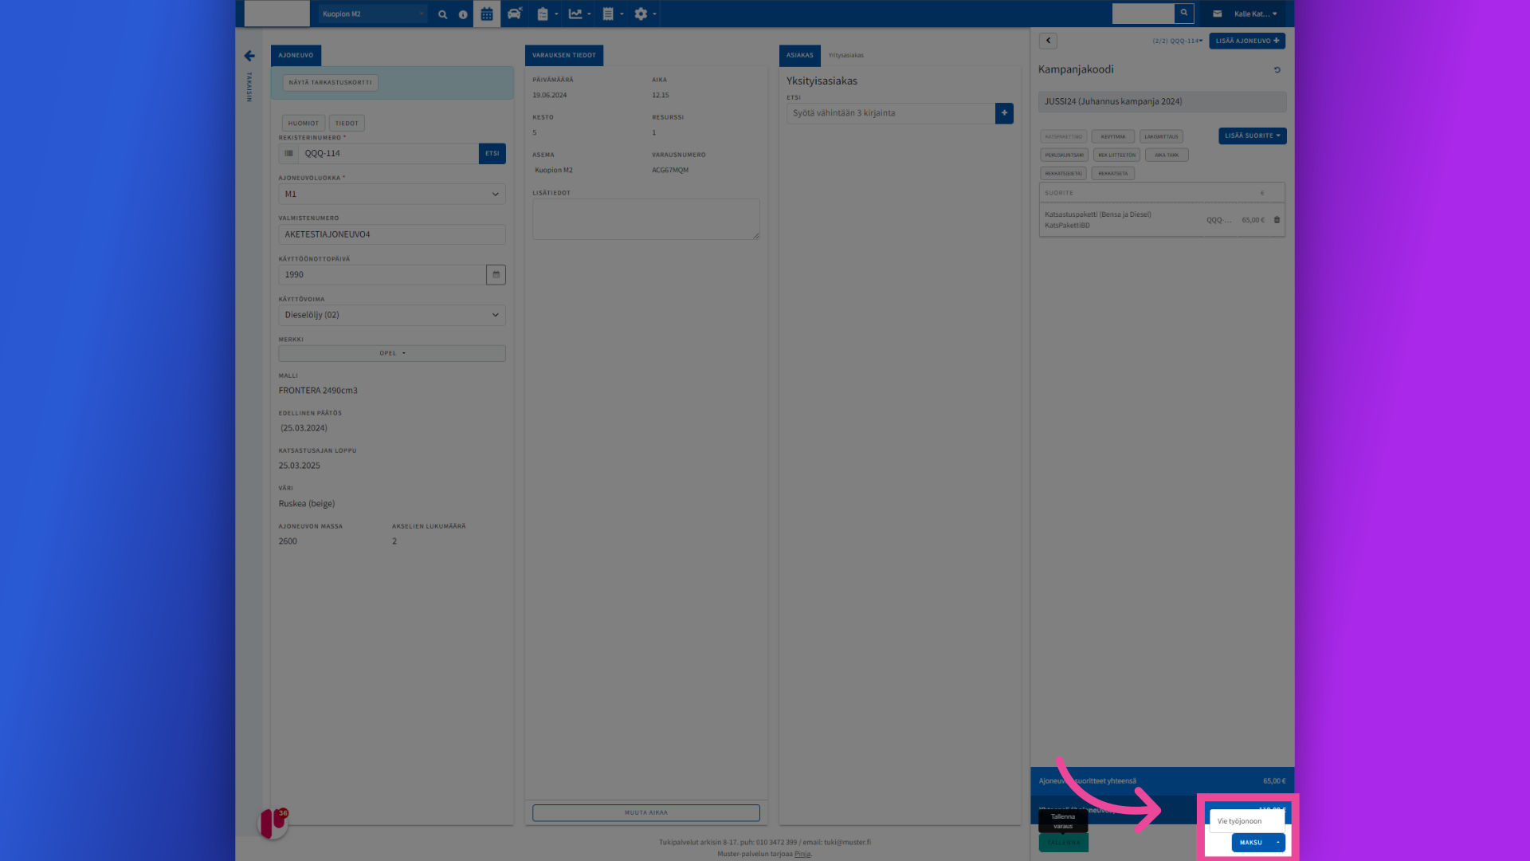Open the Merkki OPEL dropdown
The height and width of the screenshot is (861, 1530).
point(392,353)
